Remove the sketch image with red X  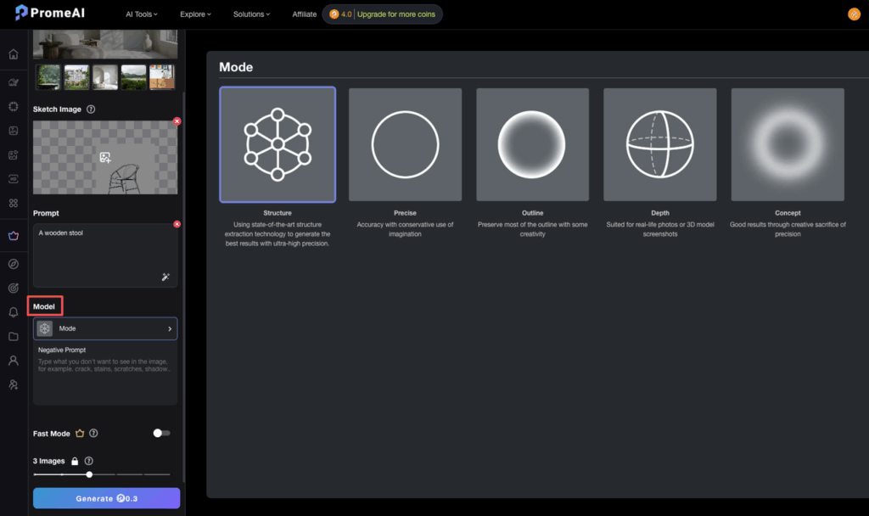[x=177, y=121]
